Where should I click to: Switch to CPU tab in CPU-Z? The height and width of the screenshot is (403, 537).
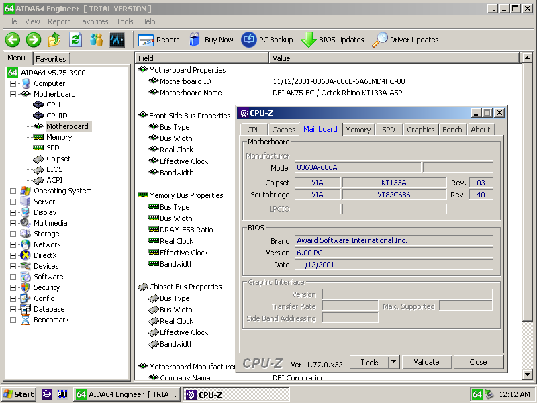(254, 130)
